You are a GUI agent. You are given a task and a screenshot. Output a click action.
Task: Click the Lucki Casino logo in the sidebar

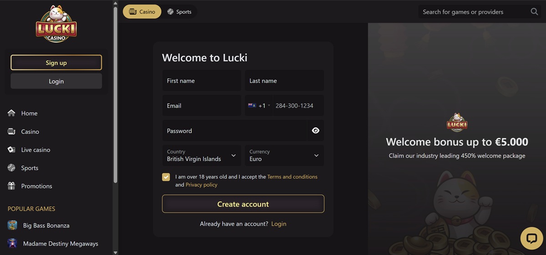[x=56, y=24]
